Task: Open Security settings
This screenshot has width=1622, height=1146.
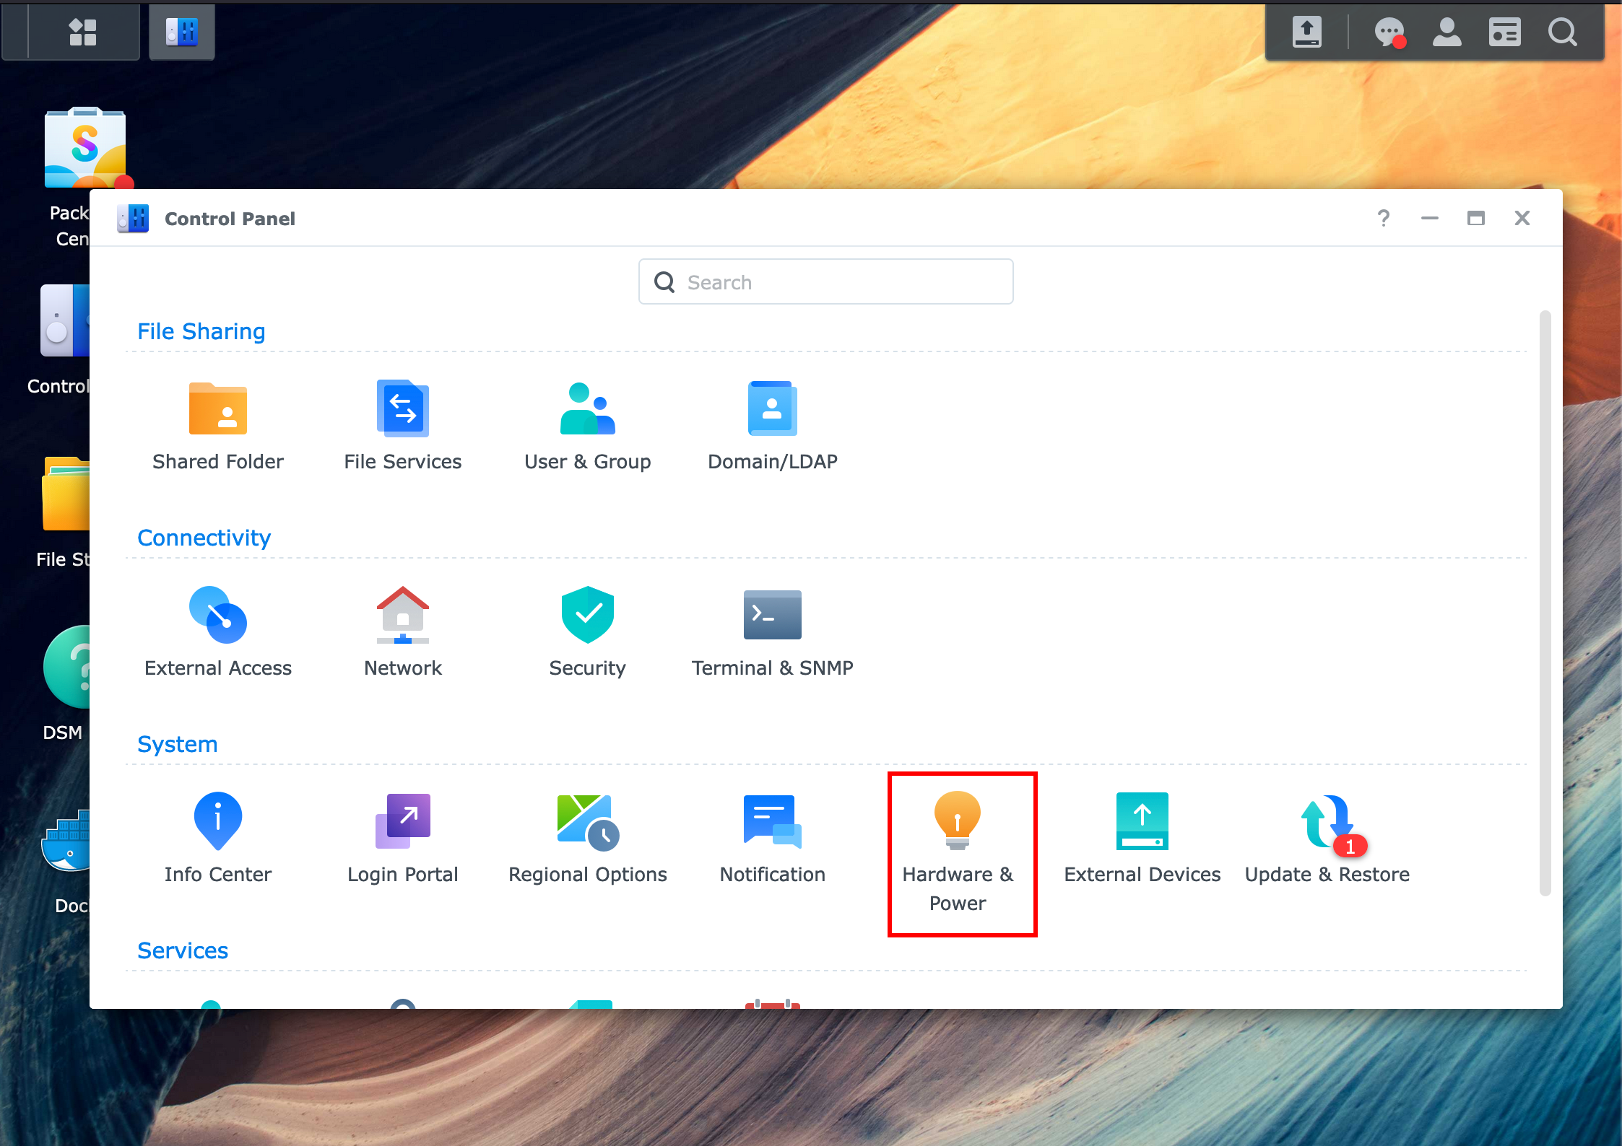Action: 587,633
